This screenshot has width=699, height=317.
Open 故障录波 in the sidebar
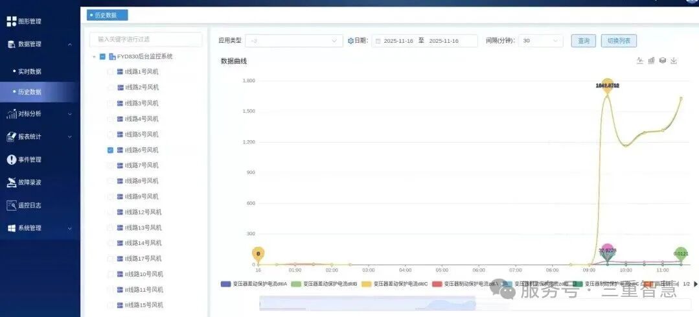point(29,182)
